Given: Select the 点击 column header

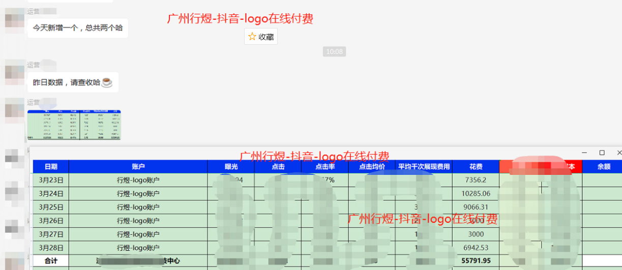Looking at the screenshot, I should pos(278,167).
